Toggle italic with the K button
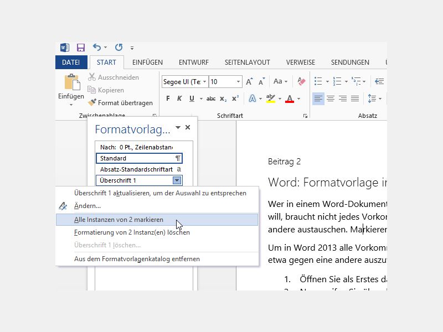Viewport: 443px width, 332px height. [179, 98]
